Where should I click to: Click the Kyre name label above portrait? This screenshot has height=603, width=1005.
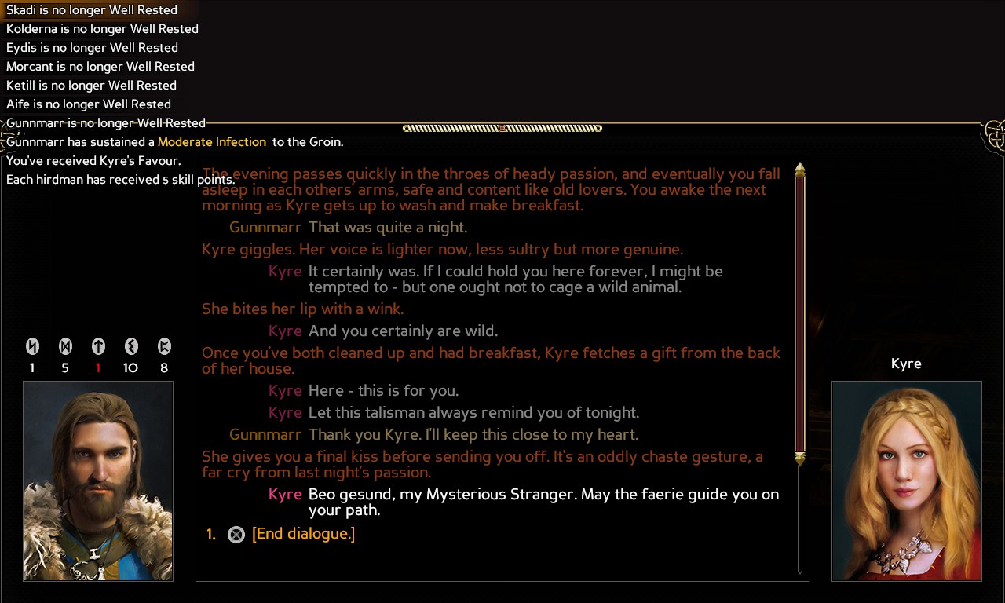tap(906, 364)
